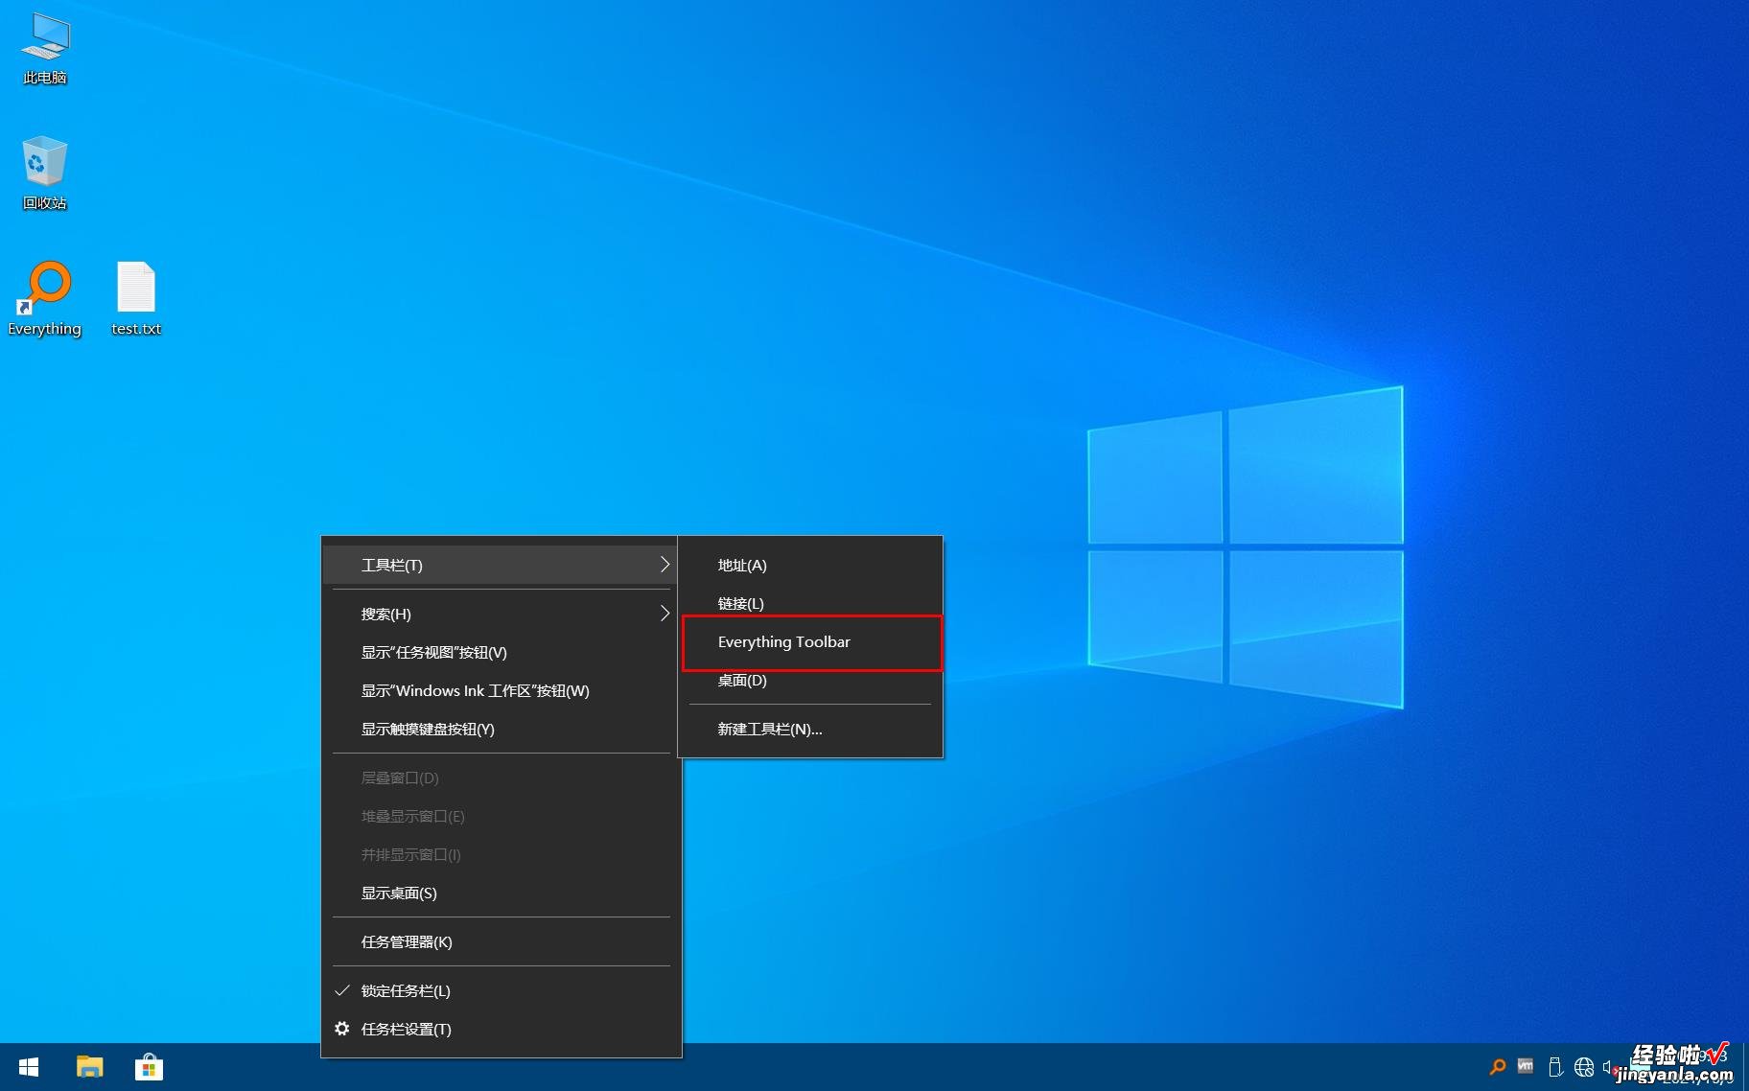Image resolution: width=1749 pixels, height=1091 pixels.
Task: Click the greyed 并排显示窗口(I) entry
Action: 501,854
